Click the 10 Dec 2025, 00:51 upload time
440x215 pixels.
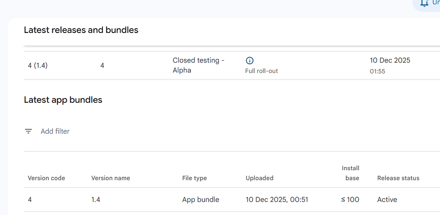click(277, 200)
